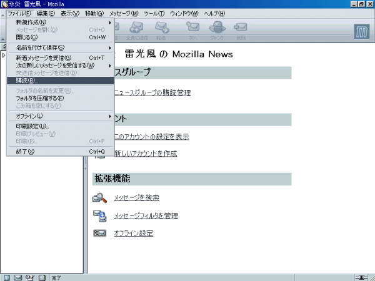Click the folder pane splitter grippy
Image resolution: width=375 pixels, height=281 pixels.
click(x=86, y=168)
